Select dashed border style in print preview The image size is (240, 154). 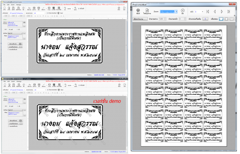coord(226,19)
